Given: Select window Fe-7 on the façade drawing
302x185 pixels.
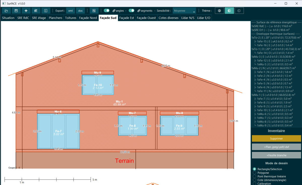Looking at the screenshot, I should pyautogui.click(x=58, y=132).
